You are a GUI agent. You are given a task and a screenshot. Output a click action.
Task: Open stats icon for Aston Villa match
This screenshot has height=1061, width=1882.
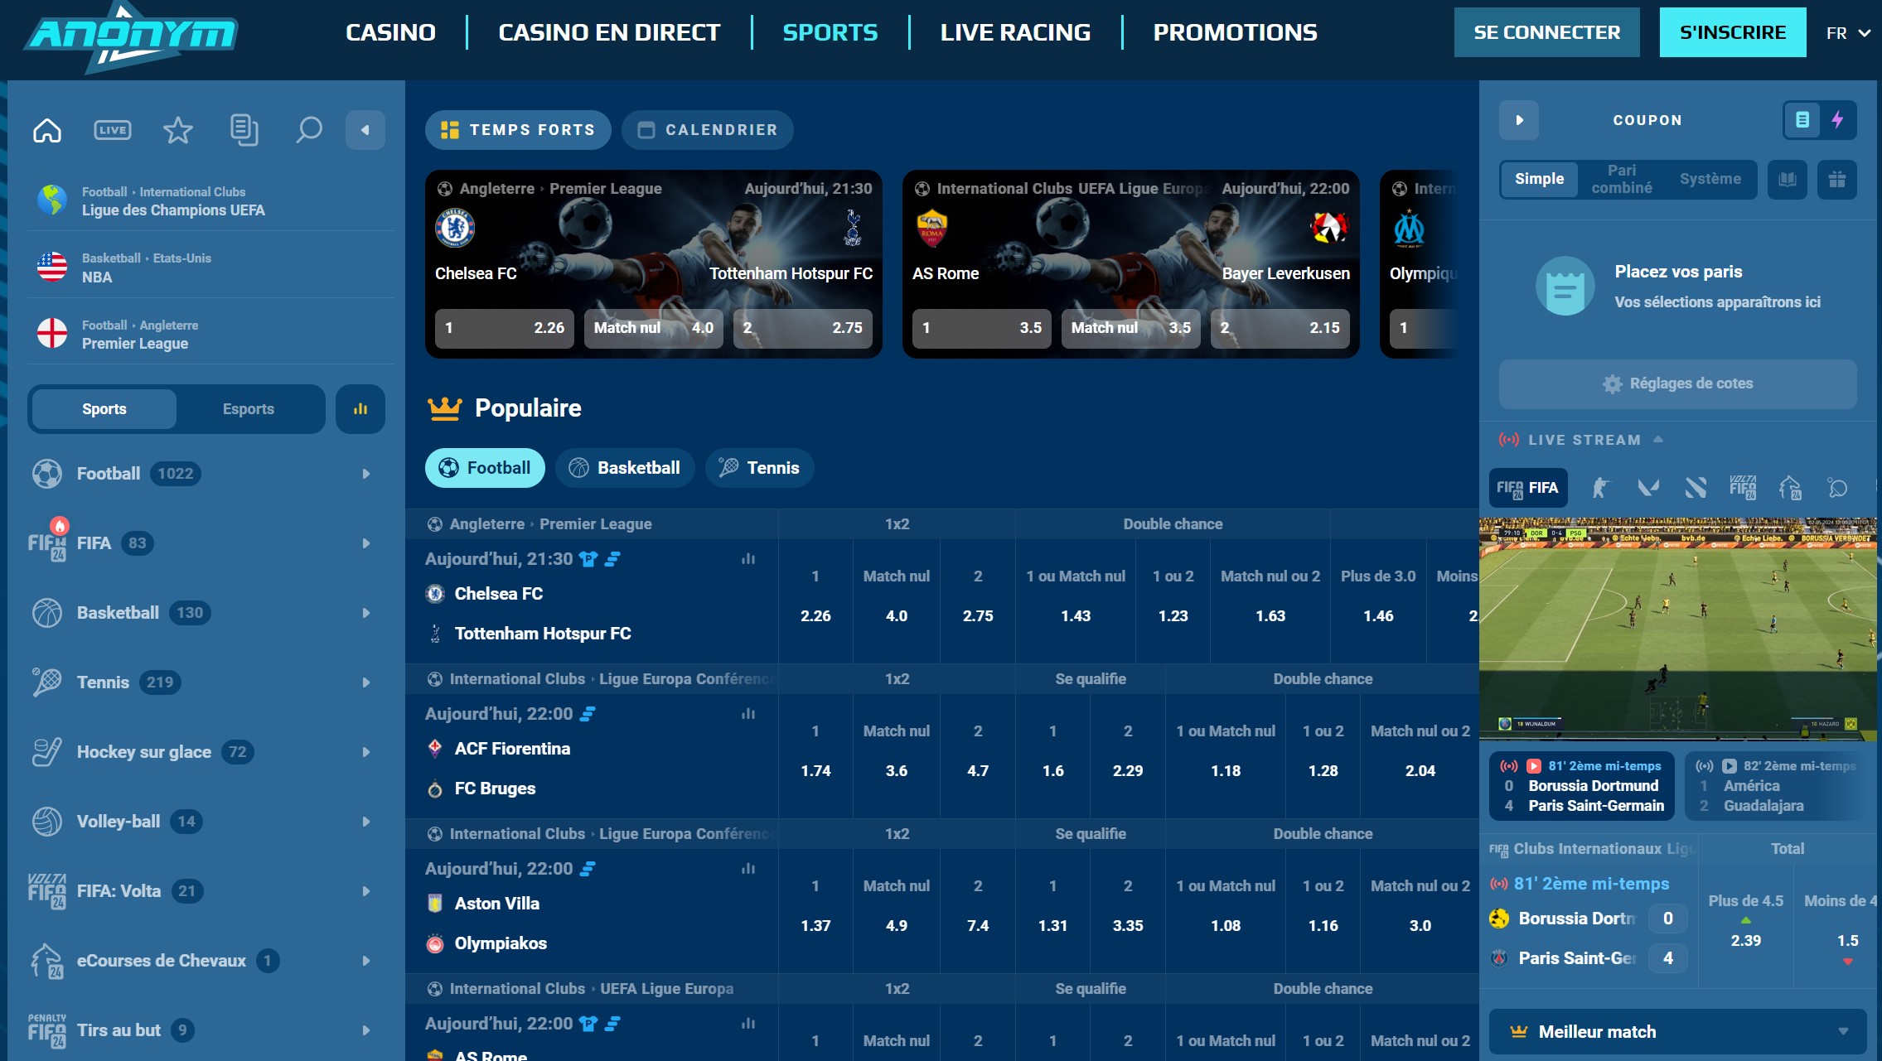pos(748,869)
